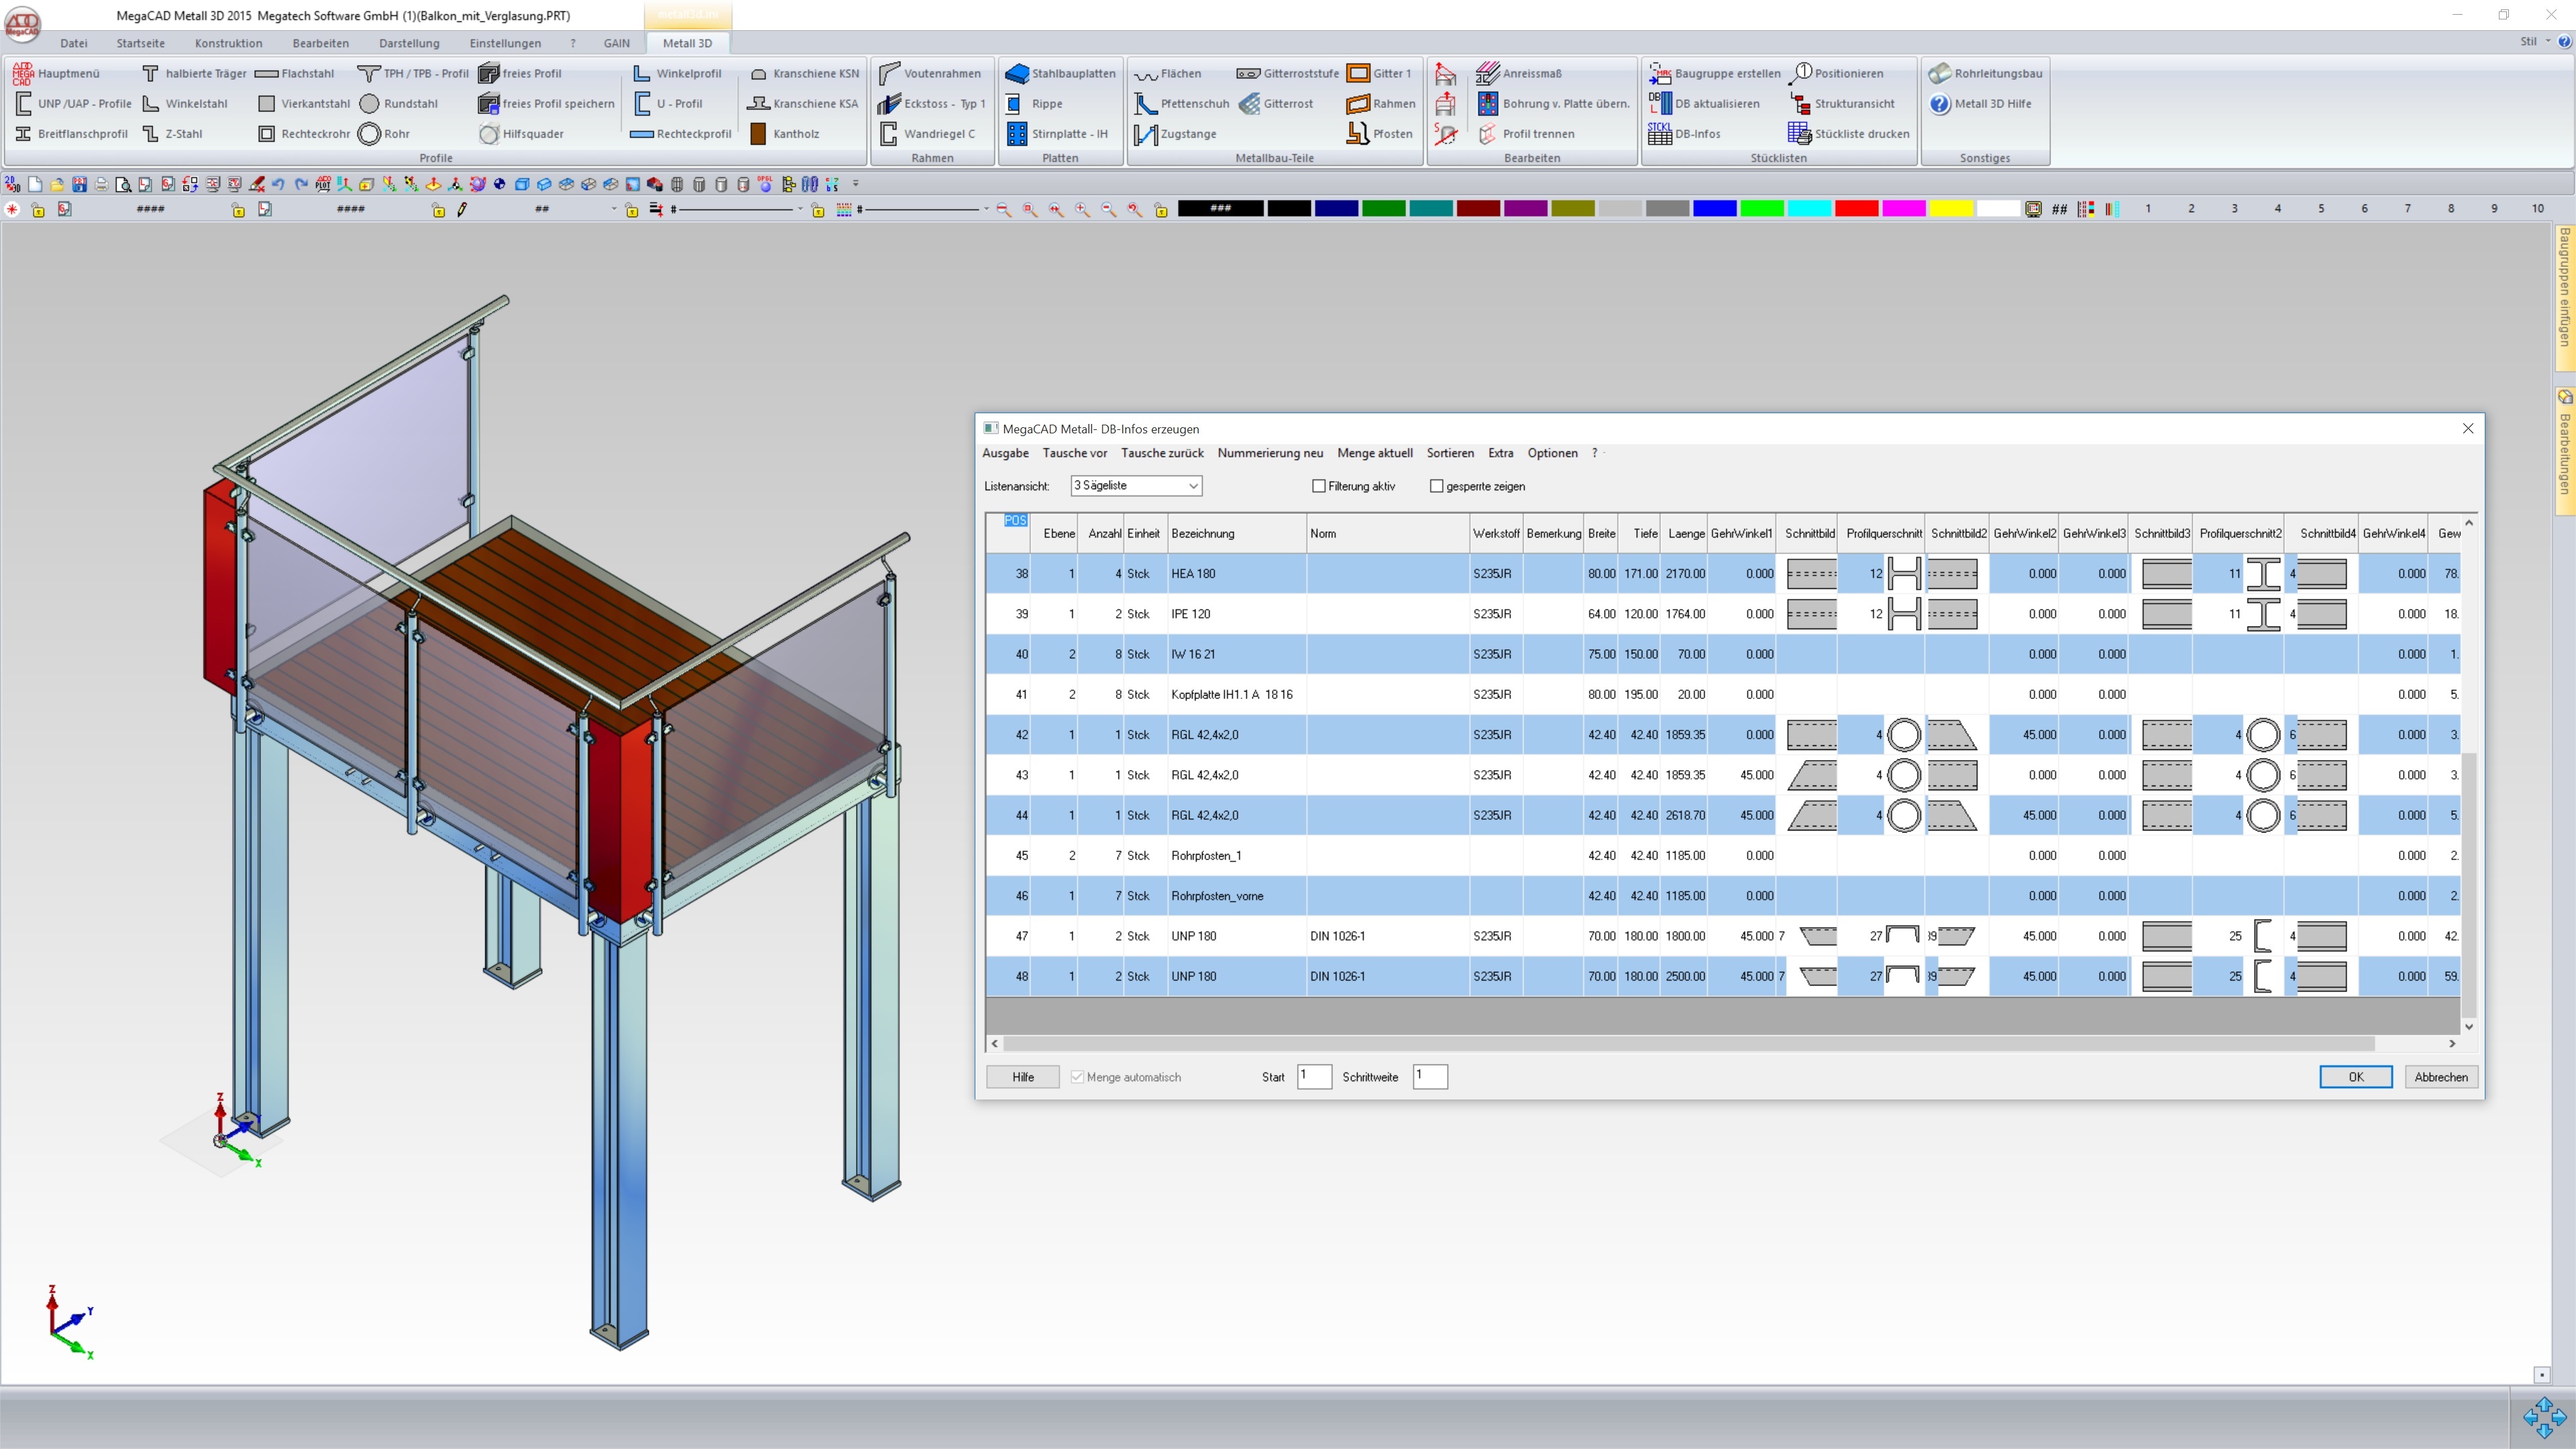Click Tausche vor
This screenshot has height=1449, width=2576.
point(1074,453)
